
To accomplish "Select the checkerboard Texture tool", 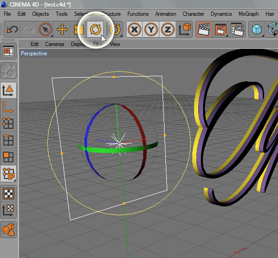I will [x=8, y=192].
